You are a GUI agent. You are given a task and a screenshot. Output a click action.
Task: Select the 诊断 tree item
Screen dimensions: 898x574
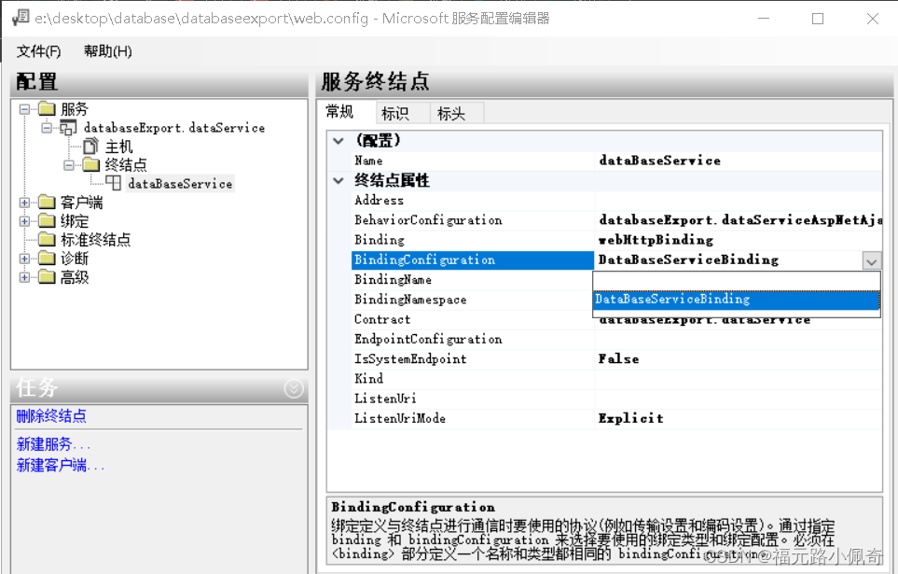pos(75,259)
